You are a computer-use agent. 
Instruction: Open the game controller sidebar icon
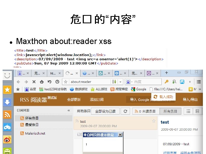pyautogui.click(x=7, y=127)
